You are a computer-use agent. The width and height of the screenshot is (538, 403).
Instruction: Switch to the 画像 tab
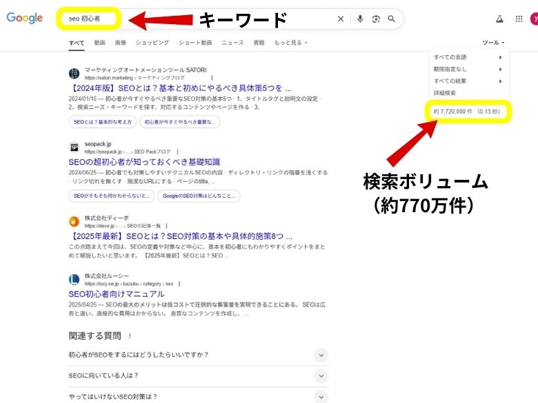[121, 43]
